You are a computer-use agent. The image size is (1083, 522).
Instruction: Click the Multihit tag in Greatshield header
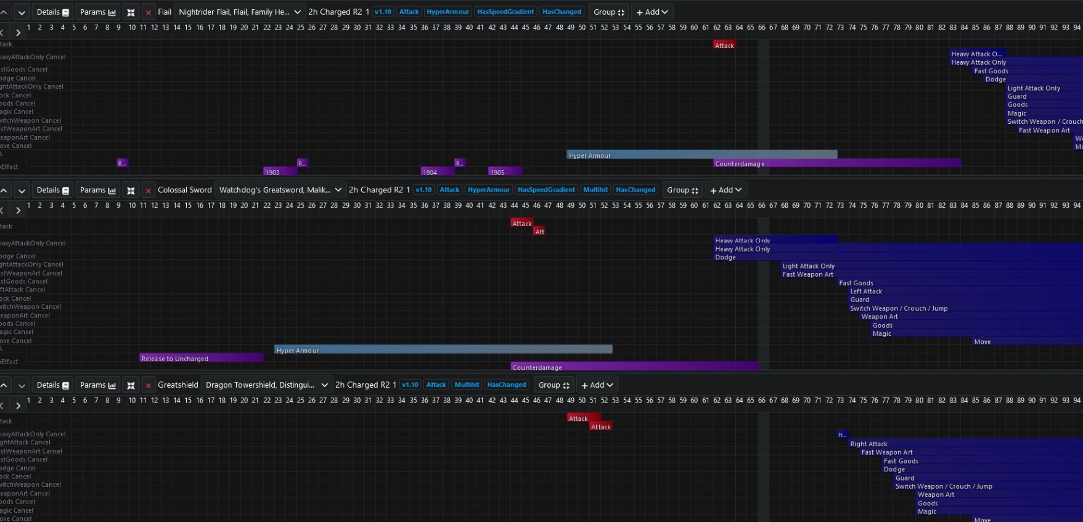[467, 385]
